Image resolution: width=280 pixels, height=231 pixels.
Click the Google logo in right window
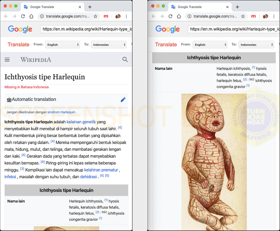pyautogui.click(x=168, y=29)
